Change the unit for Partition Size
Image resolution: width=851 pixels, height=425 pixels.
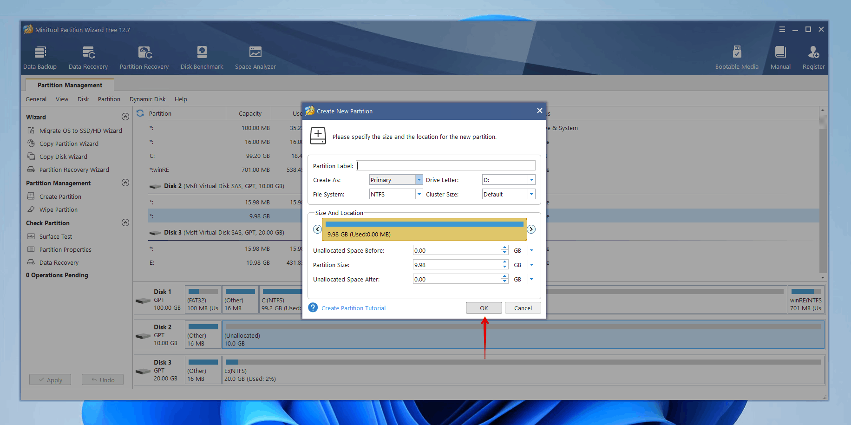click(x=532, y=265)
